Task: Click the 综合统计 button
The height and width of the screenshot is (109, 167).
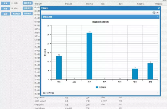Action: [x=27, y=13]
